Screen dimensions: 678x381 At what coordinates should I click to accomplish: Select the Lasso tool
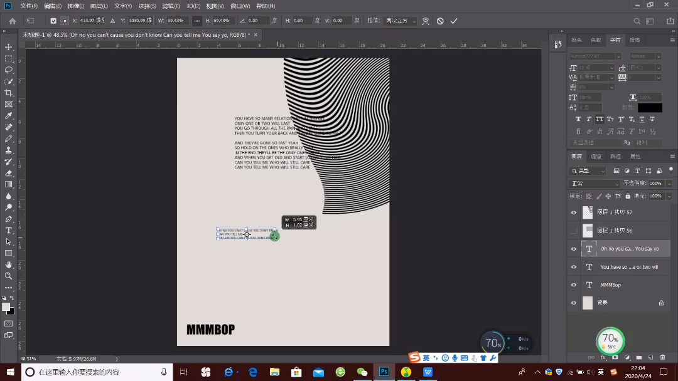click(9, 70)
